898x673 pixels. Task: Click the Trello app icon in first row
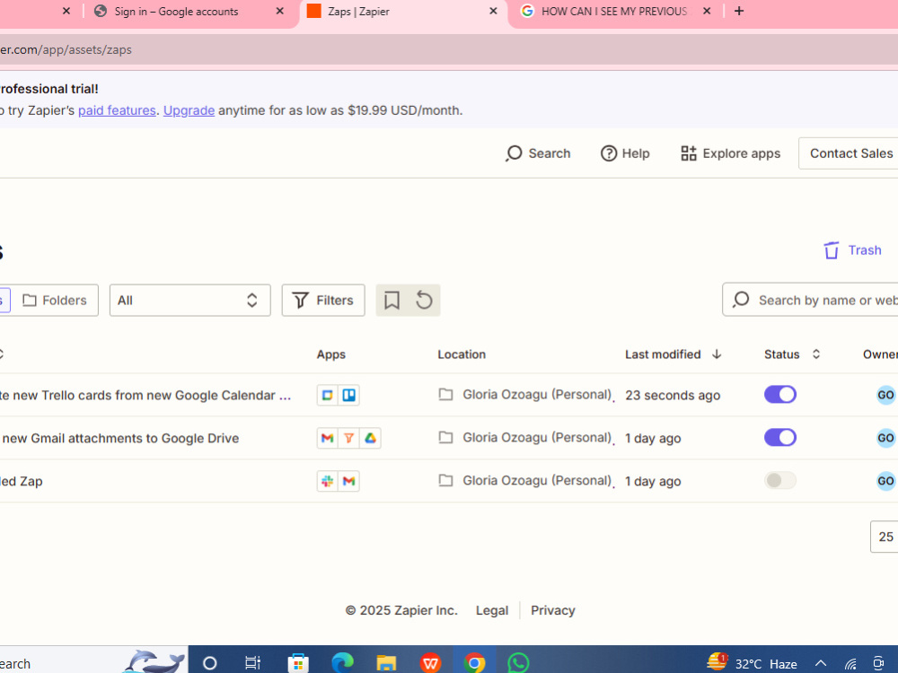(348, 395)
